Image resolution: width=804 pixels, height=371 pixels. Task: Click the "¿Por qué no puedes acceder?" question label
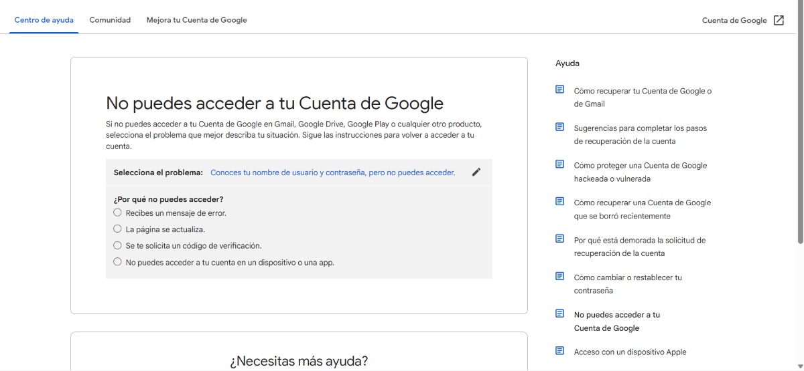169,199
